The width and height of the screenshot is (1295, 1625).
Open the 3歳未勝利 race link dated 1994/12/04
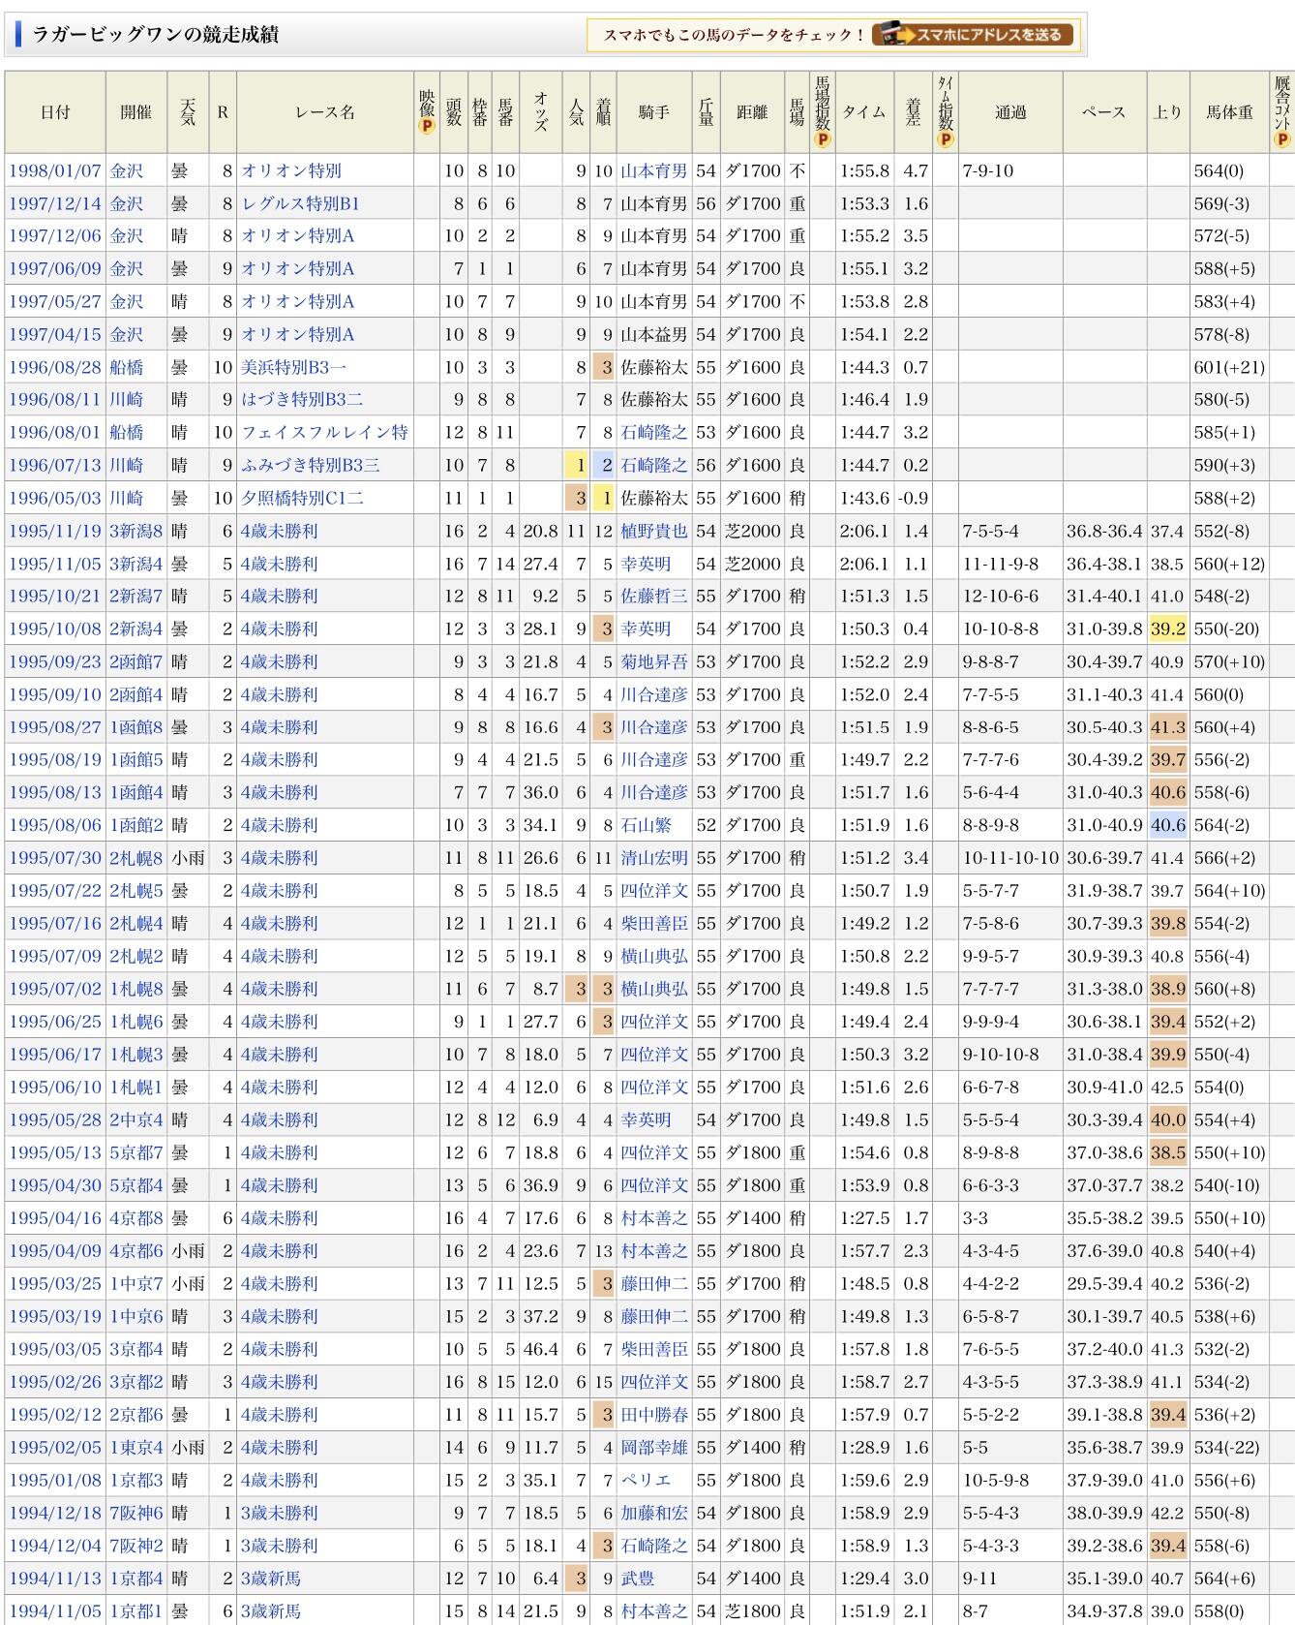click(x=279, y=1546)
